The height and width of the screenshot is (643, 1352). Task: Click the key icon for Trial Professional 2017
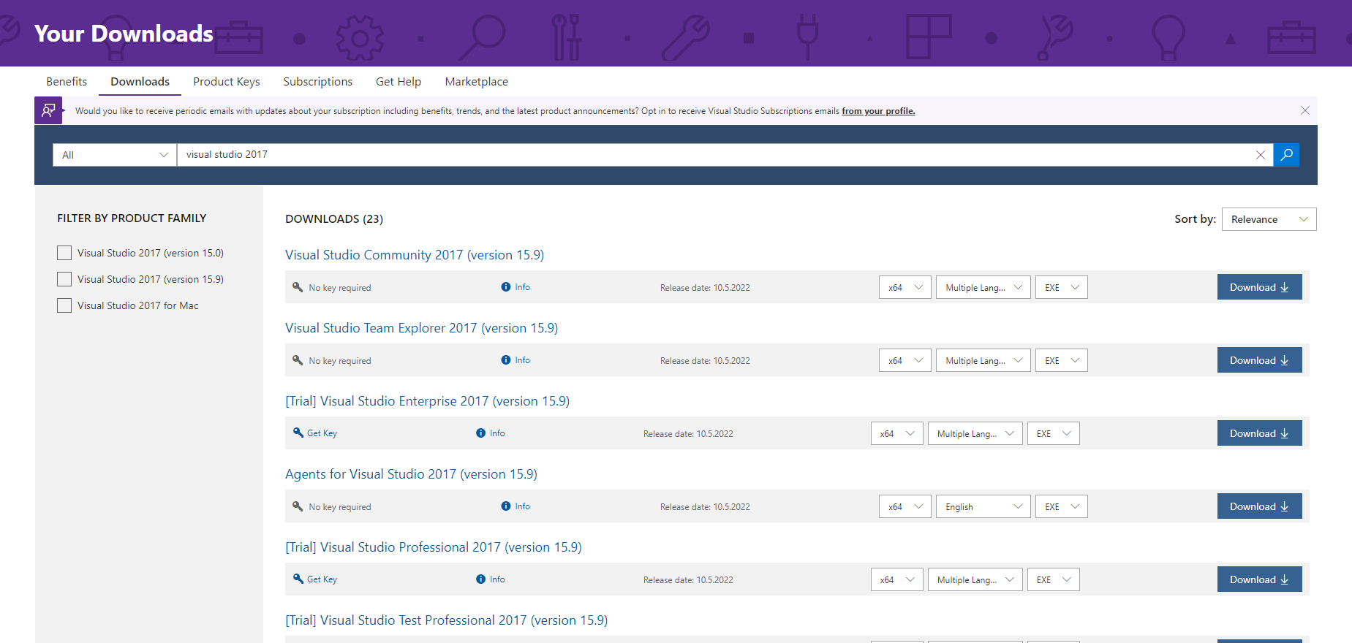tap(298, 579)
